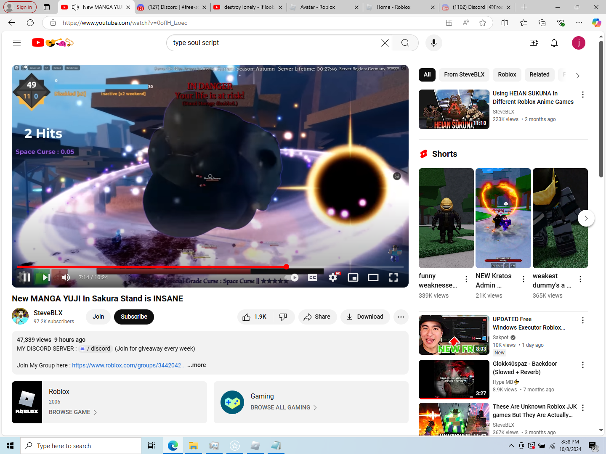Add this page to favorites star
Viewport: 606px width, 454px height.
click(x=483, y=23)
